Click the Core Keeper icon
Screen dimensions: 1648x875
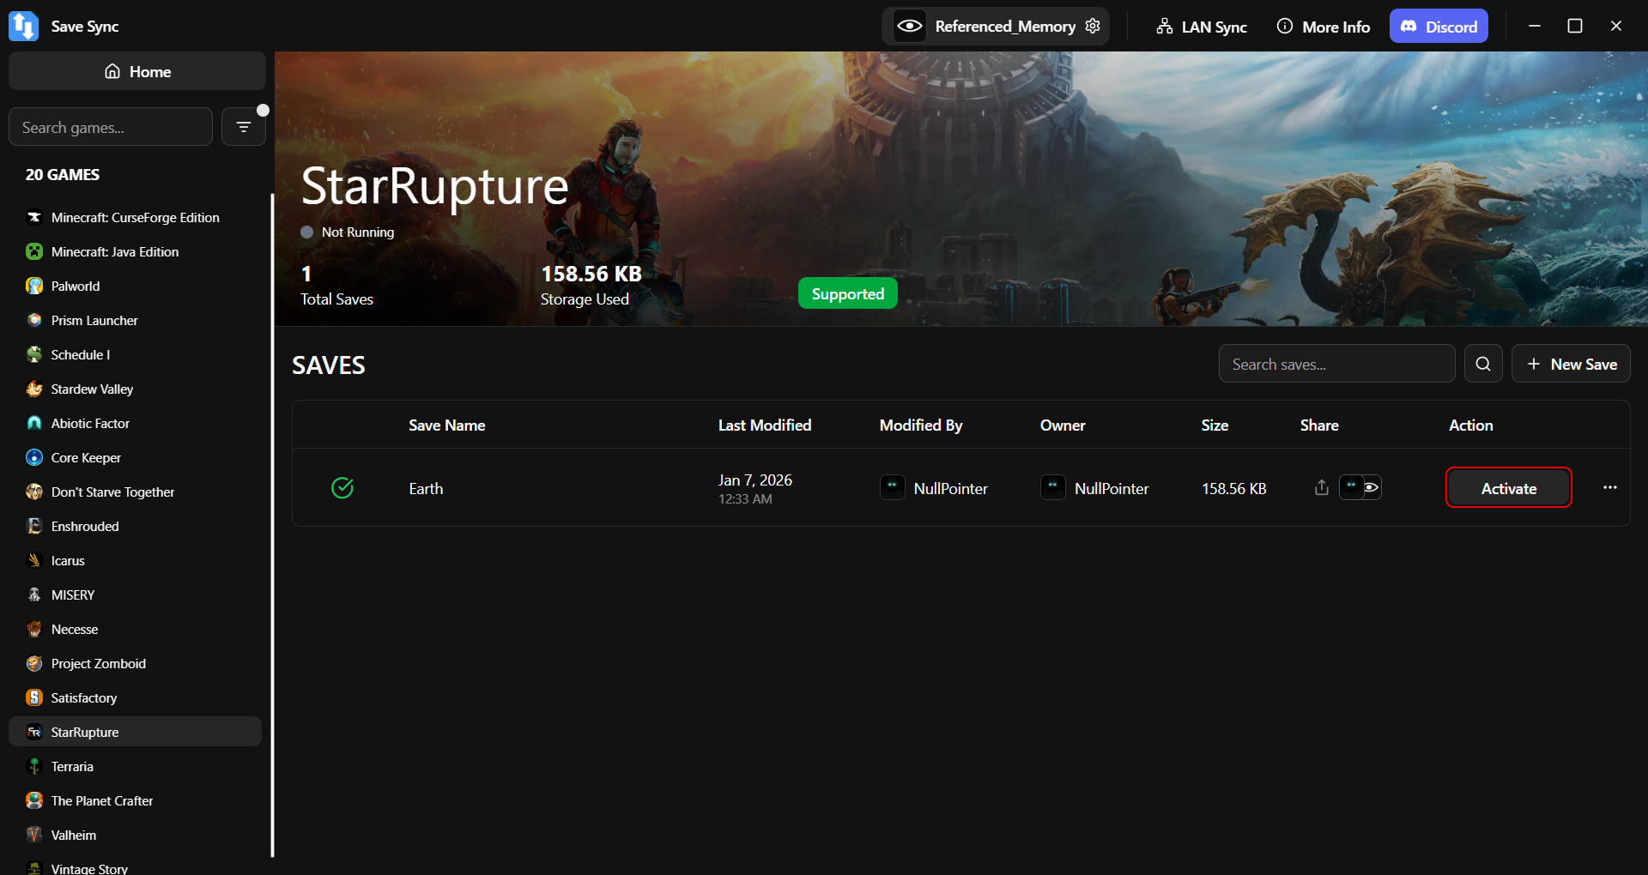34,457
